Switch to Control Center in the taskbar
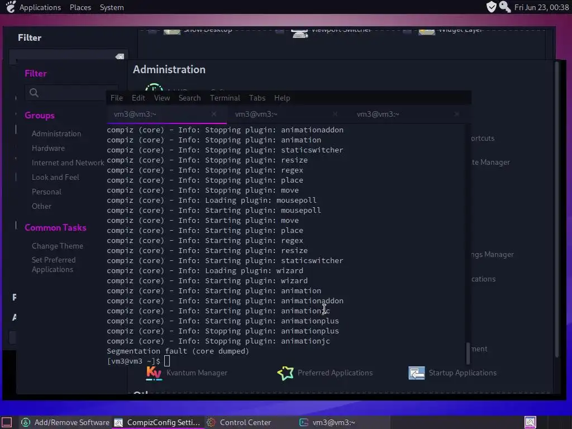This screenshot has height=429, width=572. pos(250,422)
